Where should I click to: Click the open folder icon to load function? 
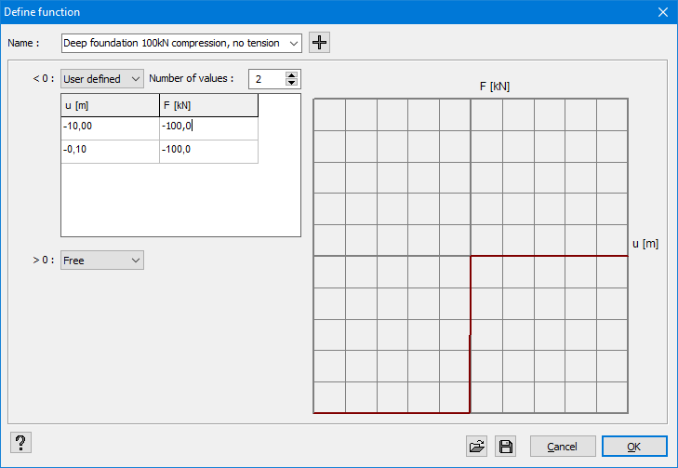(x=477, y=447)
